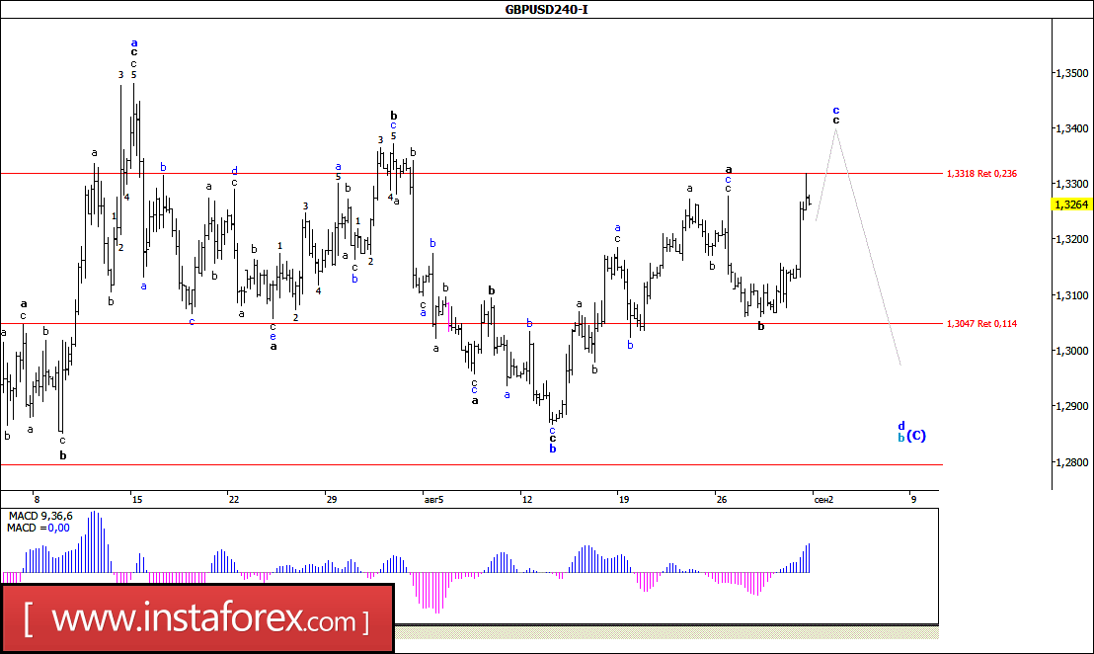The width and height of the screenshot is (1094, 654).
Task: Select the projected blue c label at forecast peak
Action: click(x=836, y=111)
